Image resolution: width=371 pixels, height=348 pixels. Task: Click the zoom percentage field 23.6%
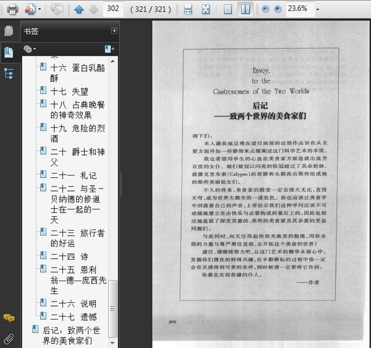[300, 9]
